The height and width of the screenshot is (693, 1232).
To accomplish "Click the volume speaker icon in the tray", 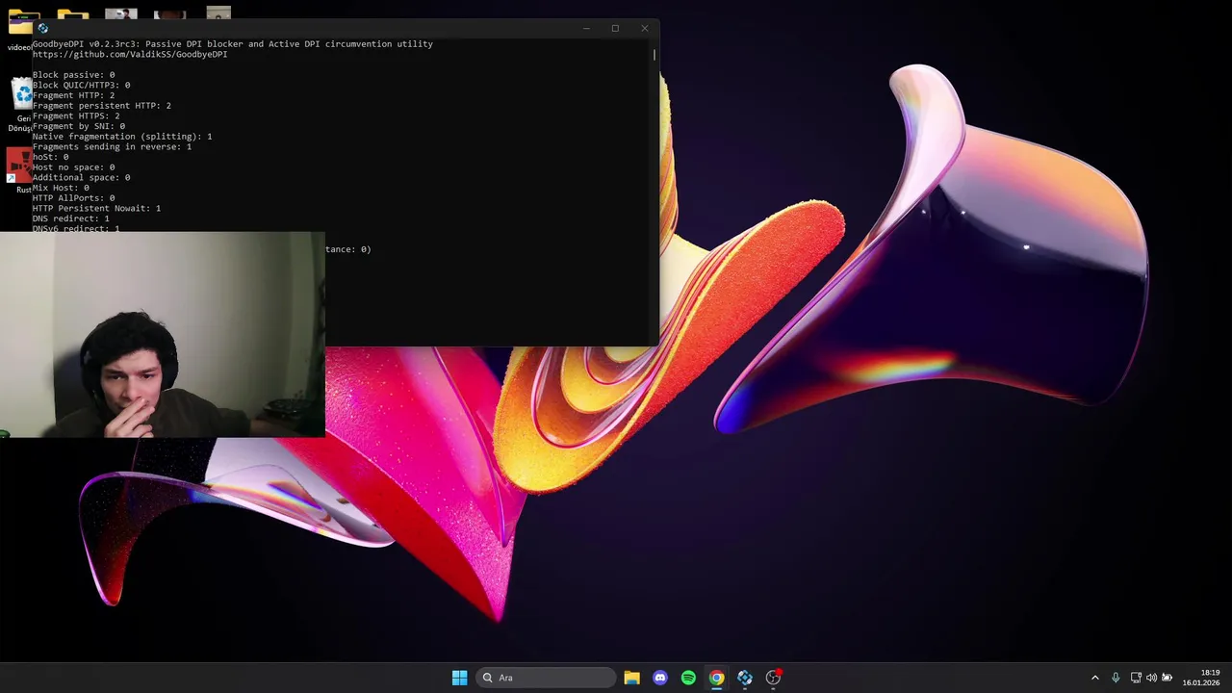I will (1151, 678).
